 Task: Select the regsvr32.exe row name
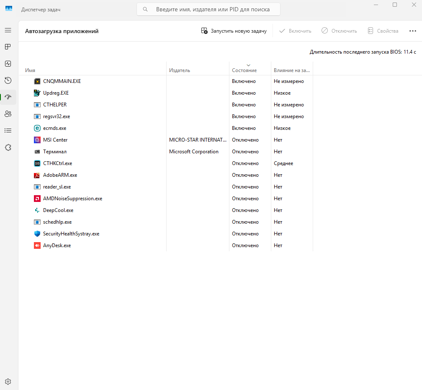(57, 116)
